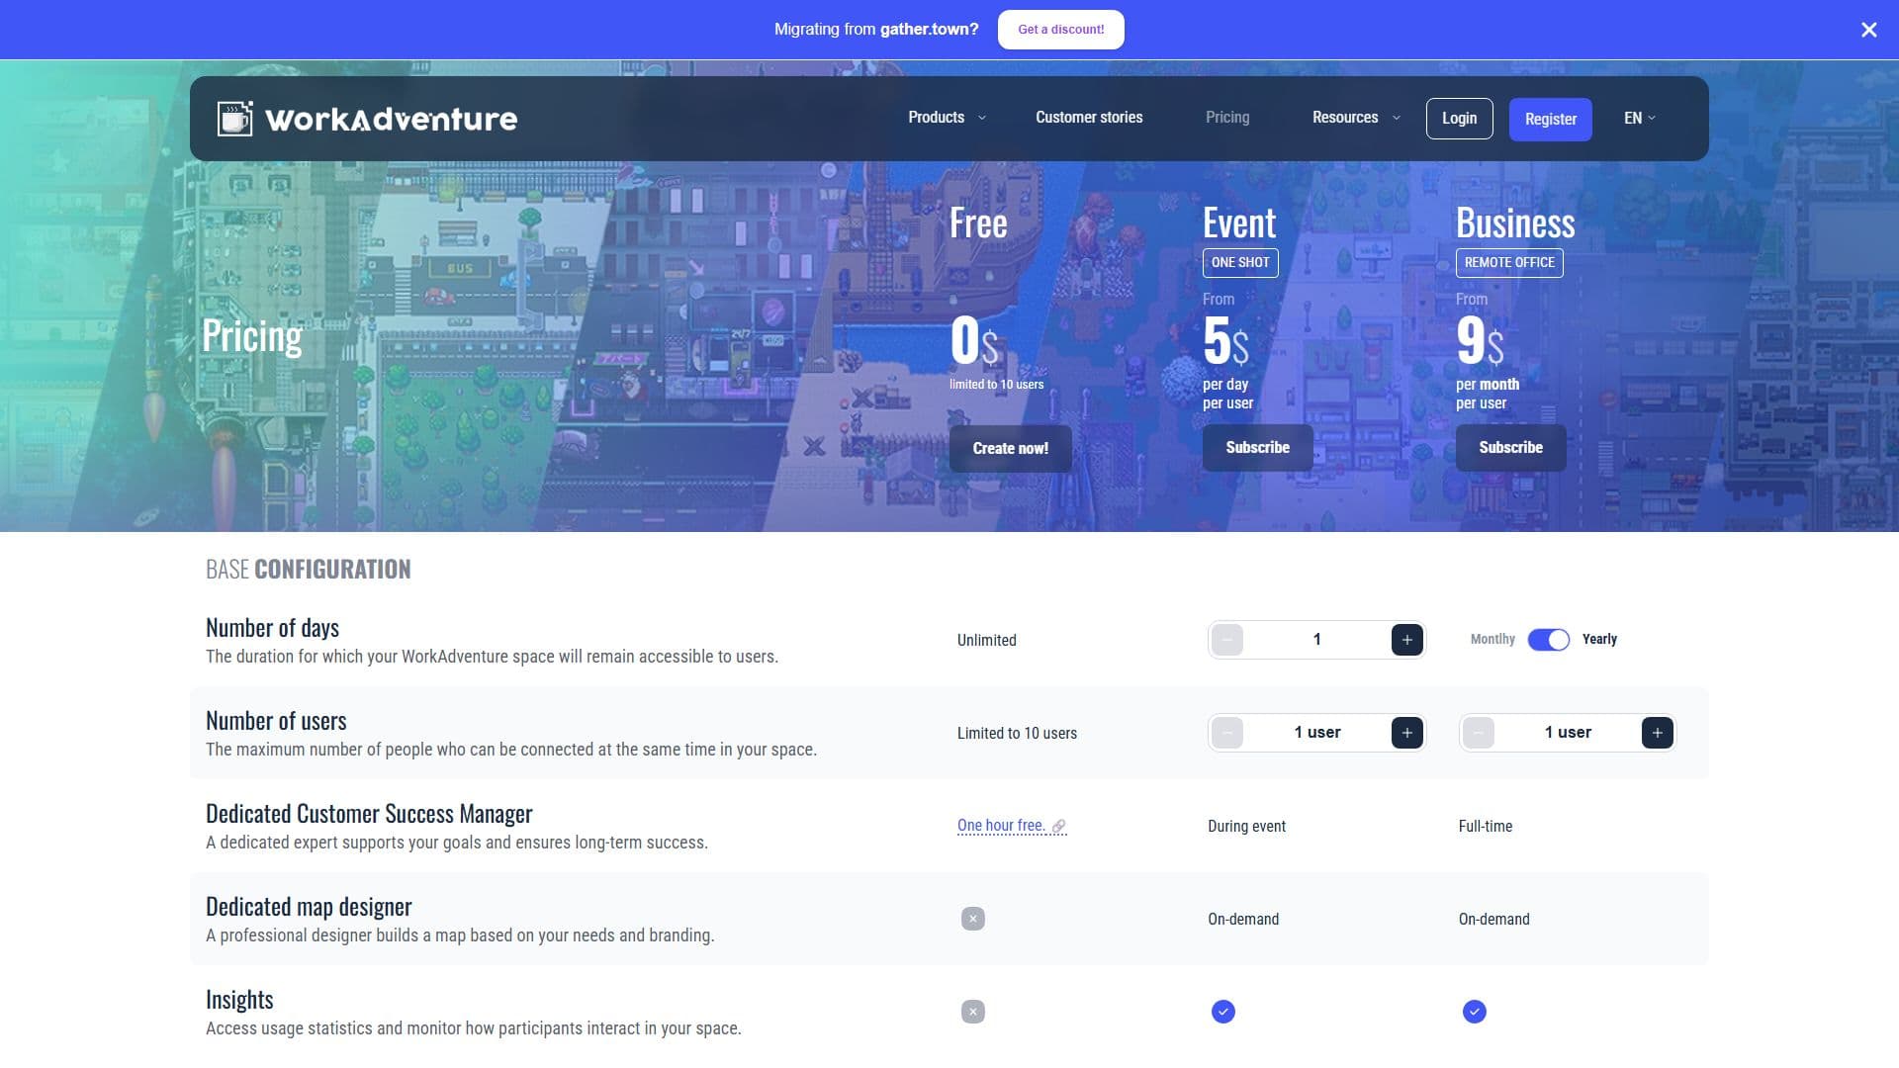Open the EN language selector

[x=1640, y=119]
